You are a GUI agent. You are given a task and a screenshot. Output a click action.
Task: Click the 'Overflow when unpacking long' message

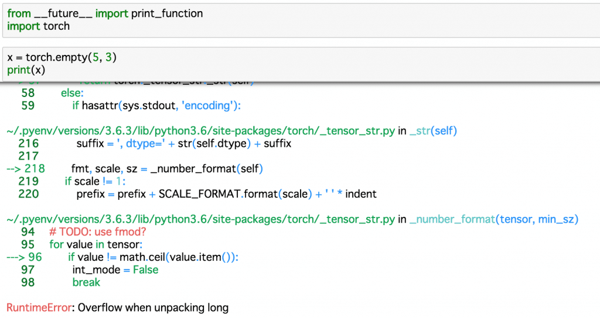click(x=153, y=307)
